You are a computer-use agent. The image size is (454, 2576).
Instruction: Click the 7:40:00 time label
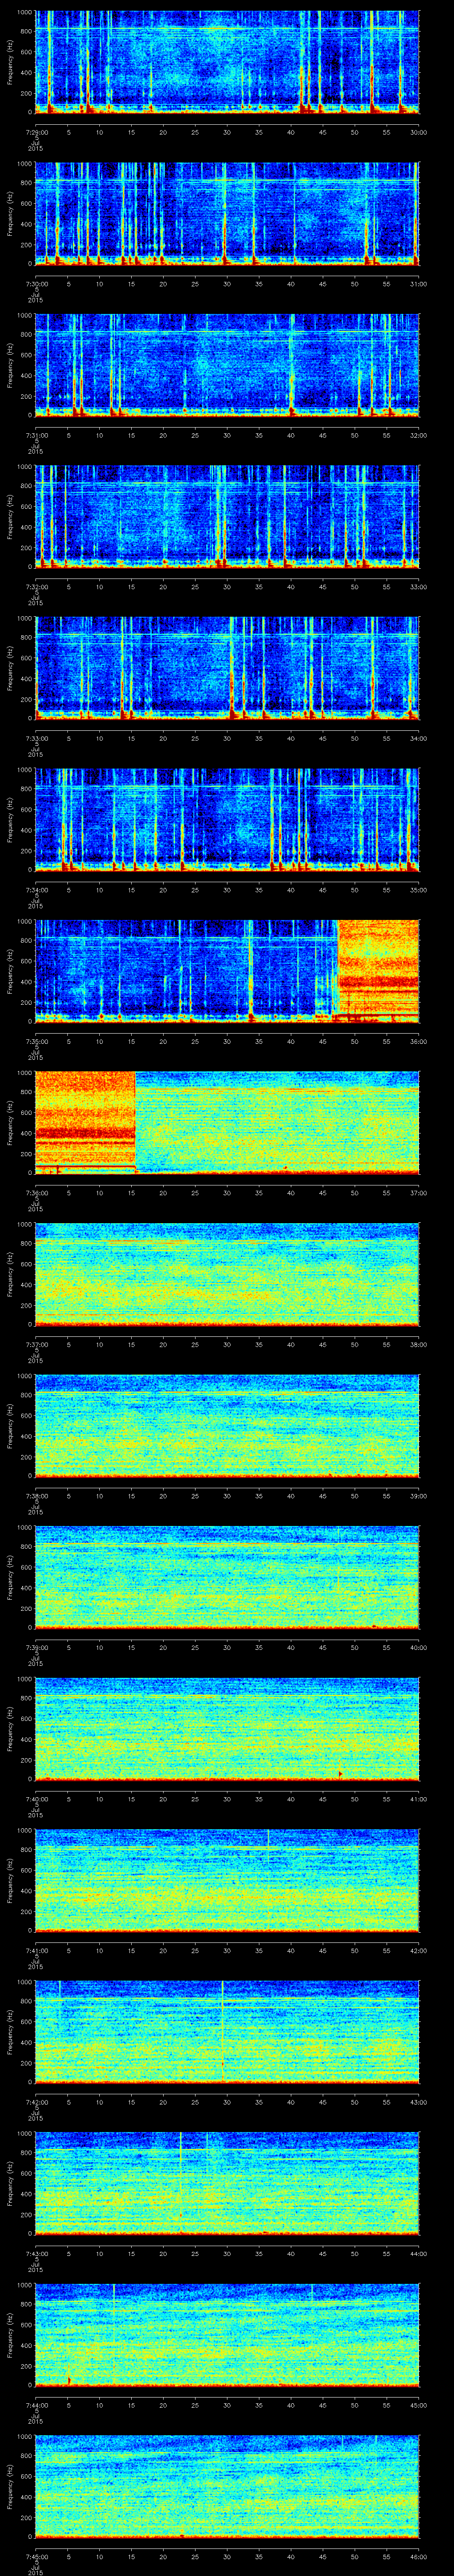[x=36, y=1798]
